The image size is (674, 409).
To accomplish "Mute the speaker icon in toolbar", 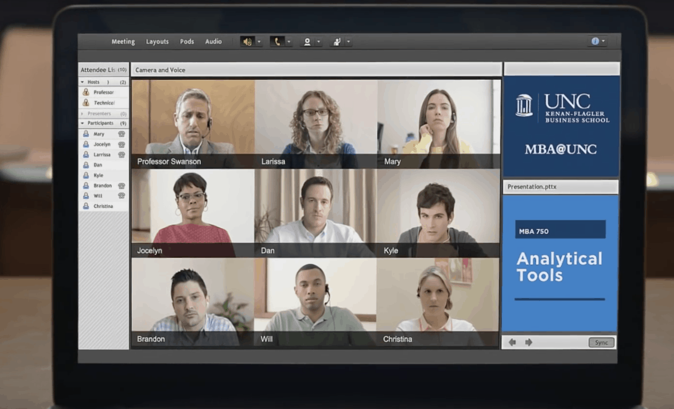I will click(x=248, y=42).
